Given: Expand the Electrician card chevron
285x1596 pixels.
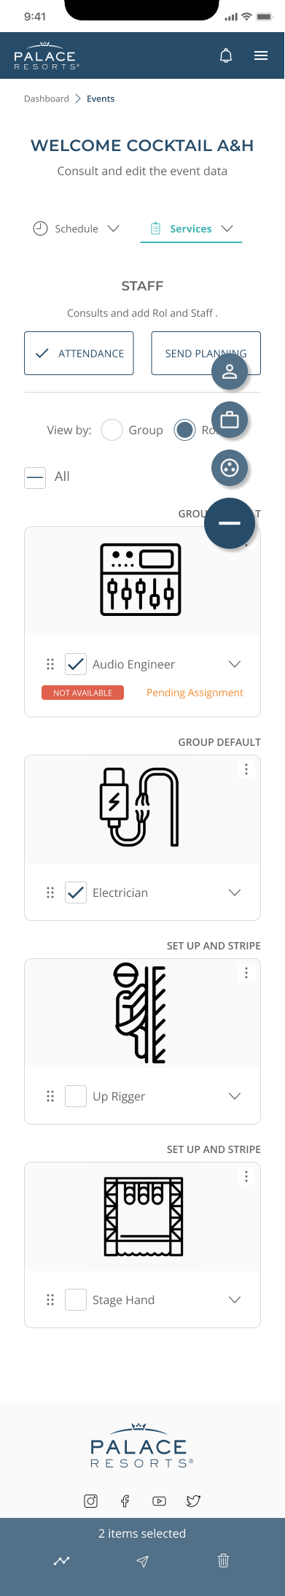Looking at the screenshot, I should (x=235, y=893).
